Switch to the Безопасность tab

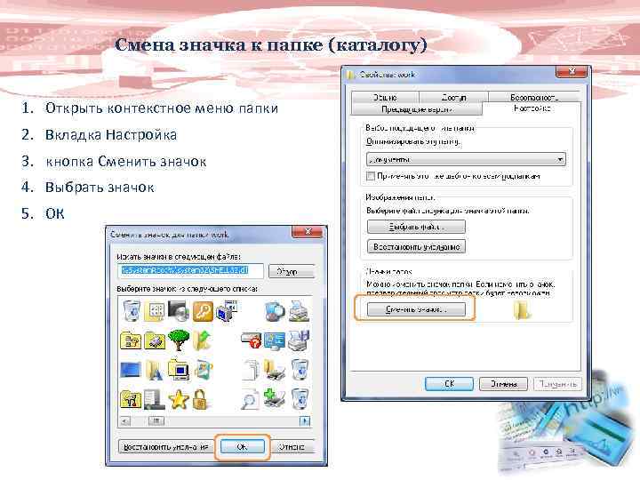click(534, 97)
